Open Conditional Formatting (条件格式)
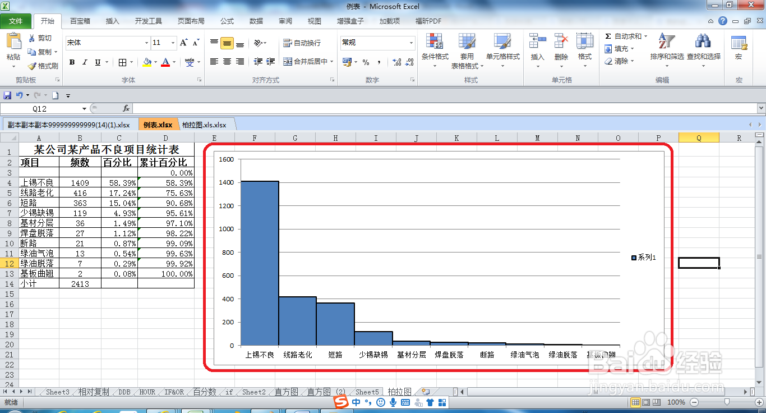 (x=435, y=50)
